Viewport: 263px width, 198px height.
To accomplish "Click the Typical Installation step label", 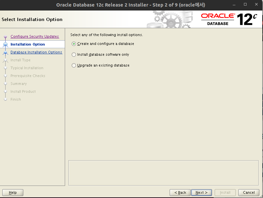I will tap(27, 68).
